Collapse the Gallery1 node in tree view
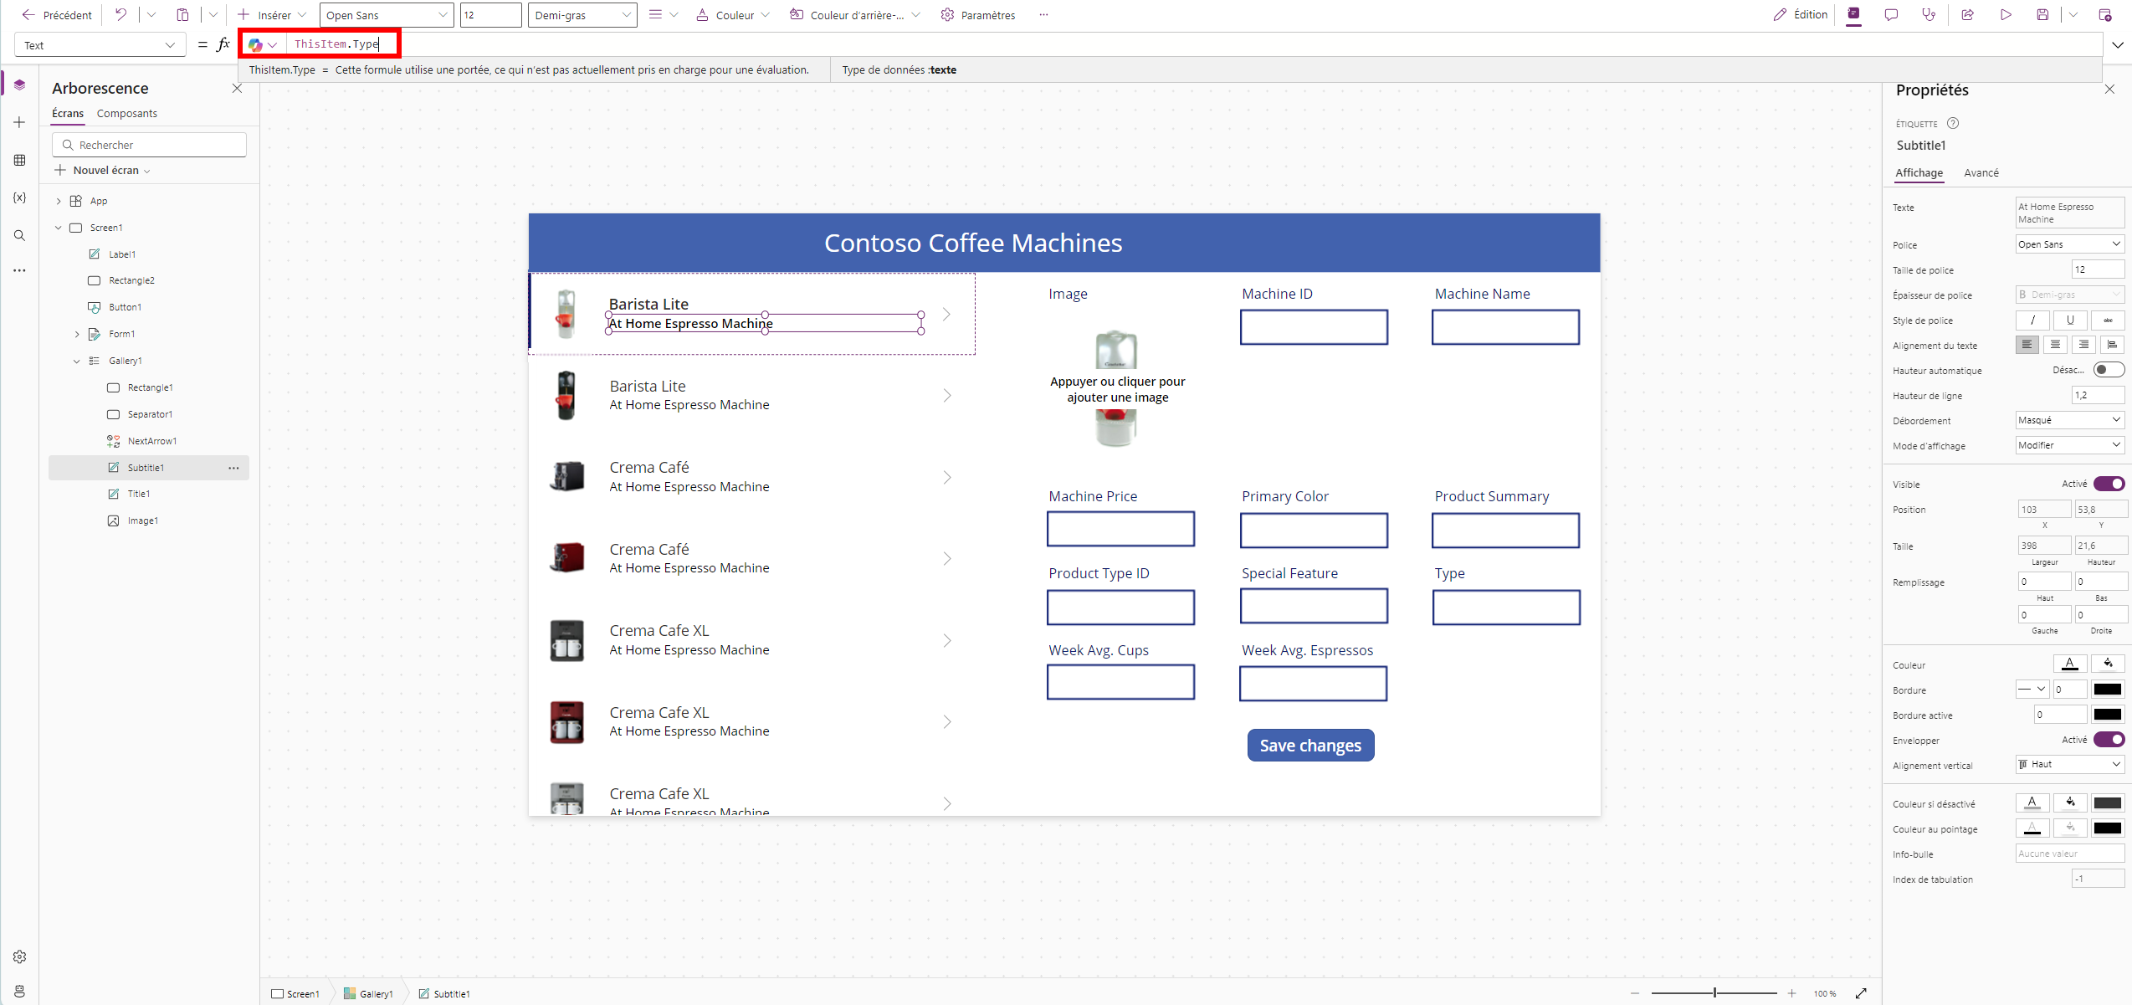The height and width of the screenshot is (1005, 2132). pos(77,361)
